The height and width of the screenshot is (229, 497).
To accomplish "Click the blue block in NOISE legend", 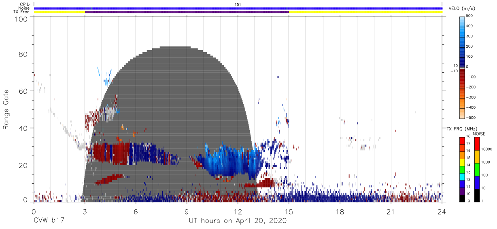I will click(477, 182).
